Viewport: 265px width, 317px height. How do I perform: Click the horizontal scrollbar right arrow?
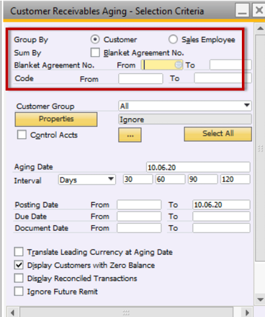pyautogui.click(x=247, y=312)
